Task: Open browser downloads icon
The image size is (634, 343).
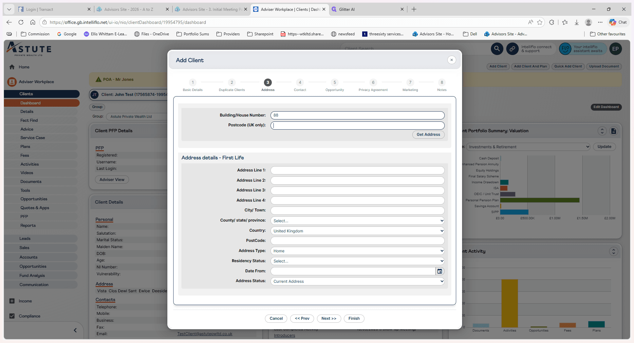Action: (x=577, y=22)
